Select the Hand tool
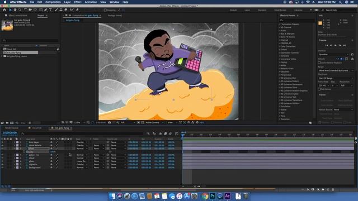 tap(15, 10)
